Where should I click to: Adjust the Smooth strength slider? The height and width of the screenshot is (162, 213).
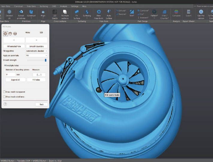click(x=46, y=60)
